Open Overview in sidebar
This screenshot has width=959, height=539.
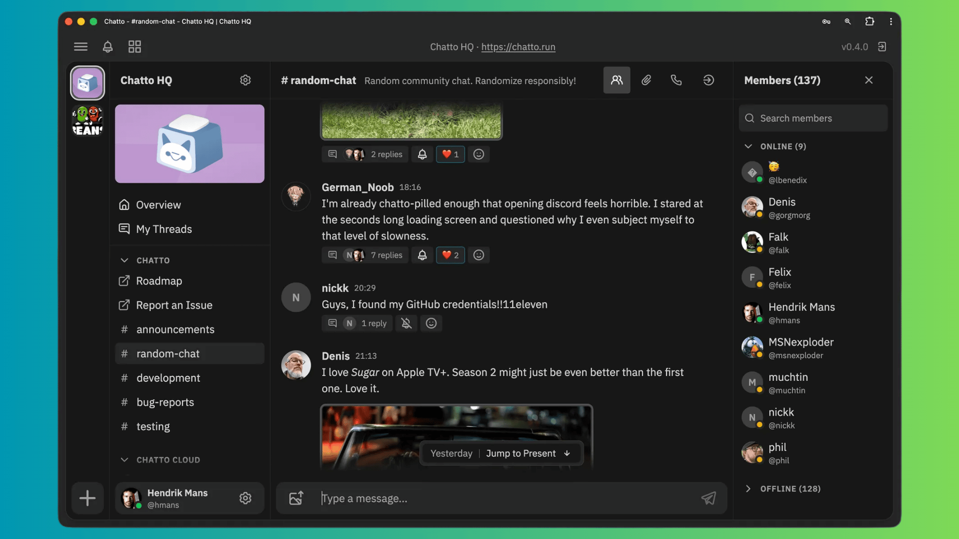(x=190, y=205)
